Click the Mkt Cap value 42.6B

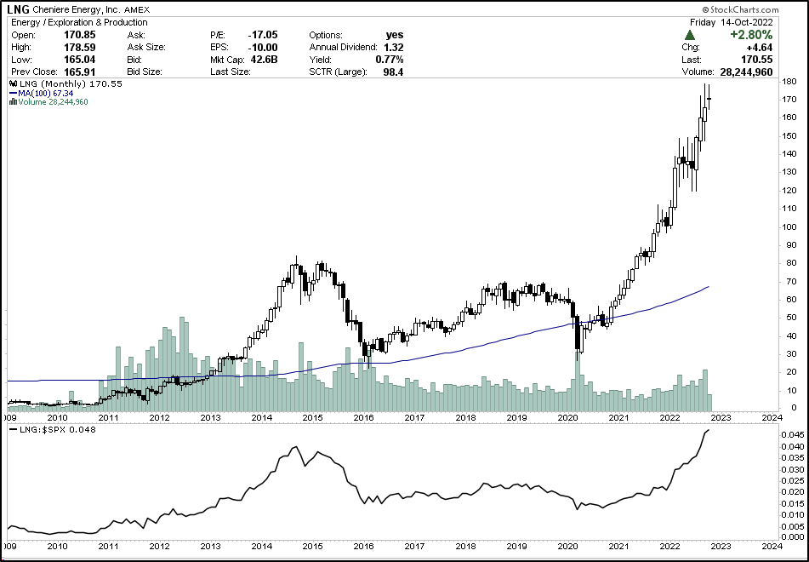[264, 60]
